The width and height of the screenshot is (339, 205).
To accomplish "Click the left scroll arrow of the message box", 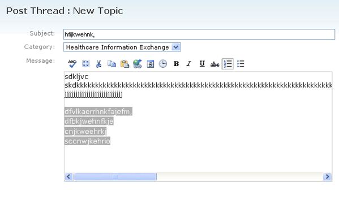I will 68,177.
